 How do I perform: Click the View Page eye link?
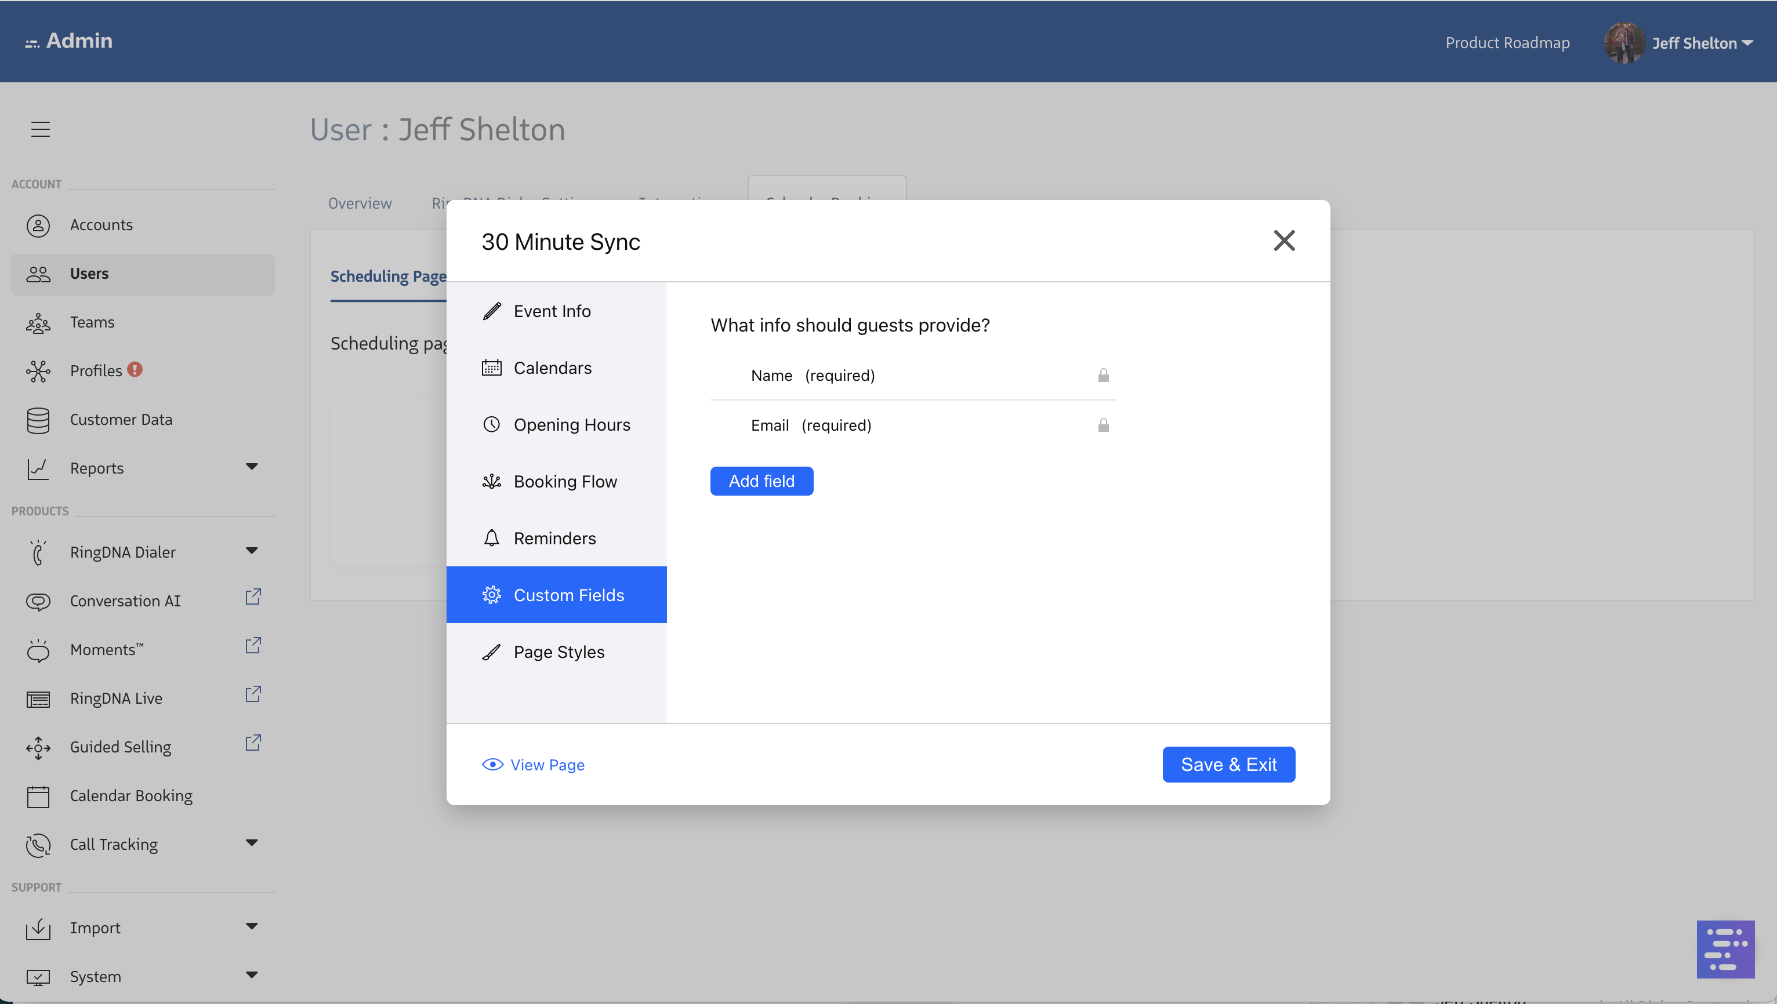533,765
